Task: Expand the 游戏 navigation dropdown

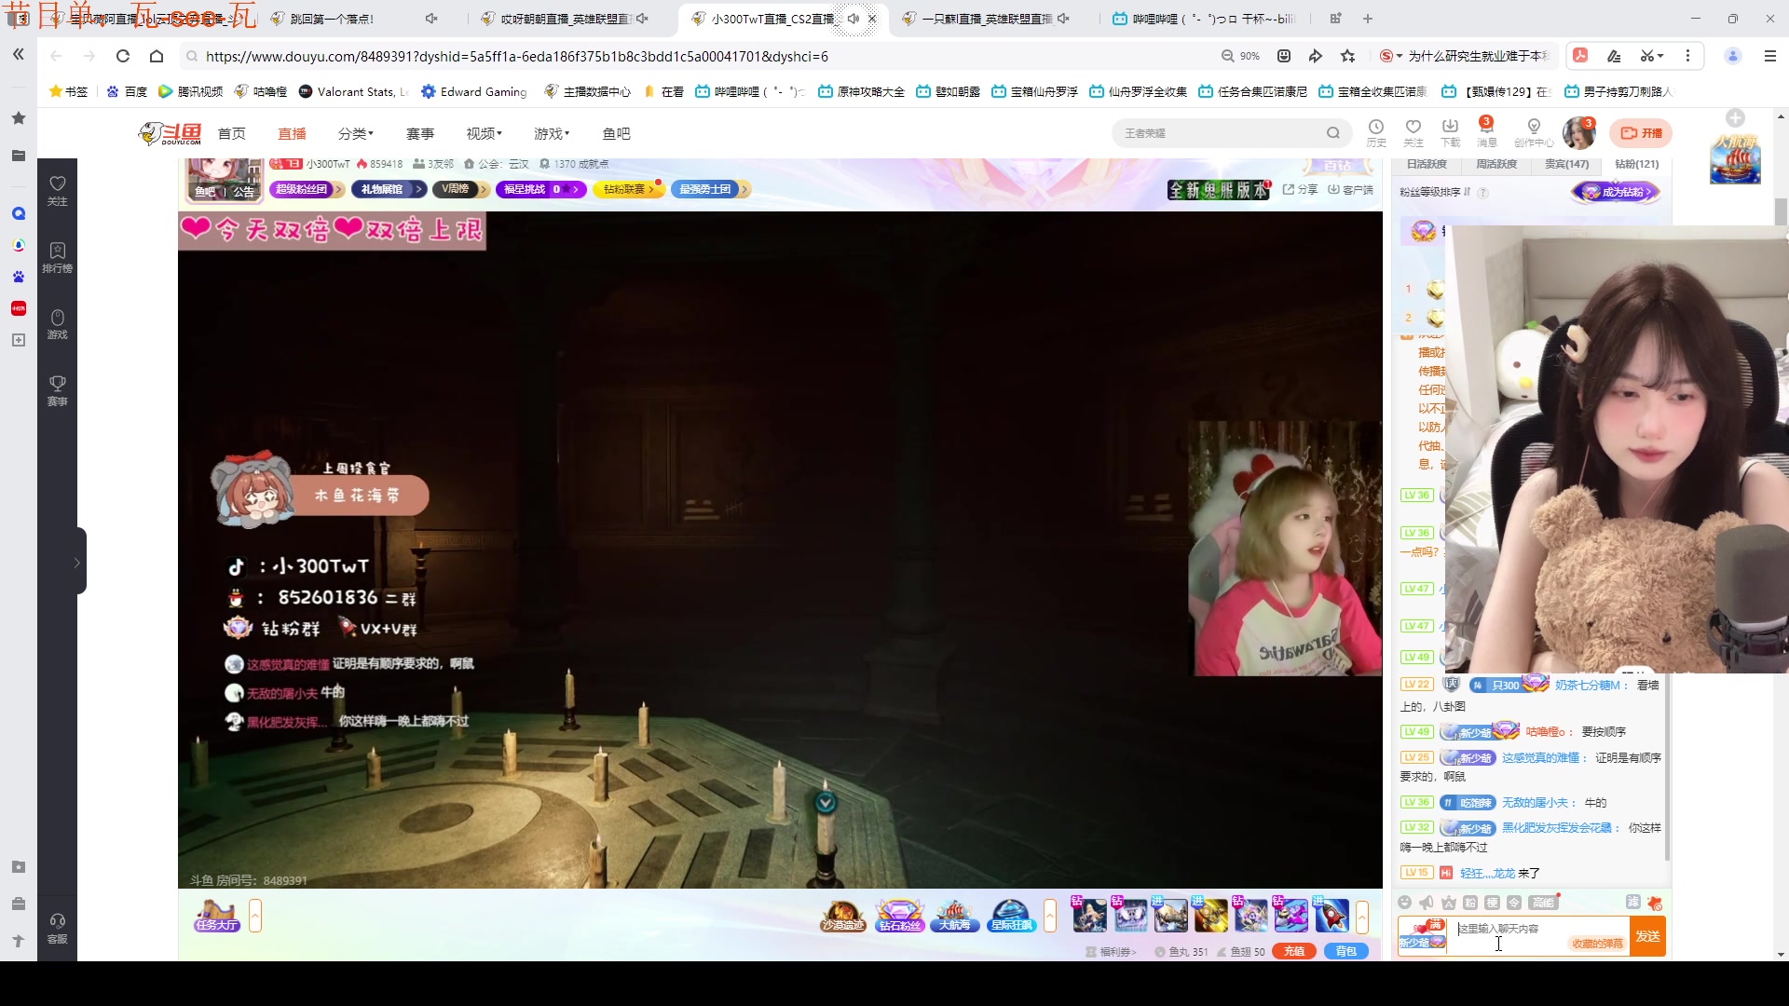Action: pos(551,133)
